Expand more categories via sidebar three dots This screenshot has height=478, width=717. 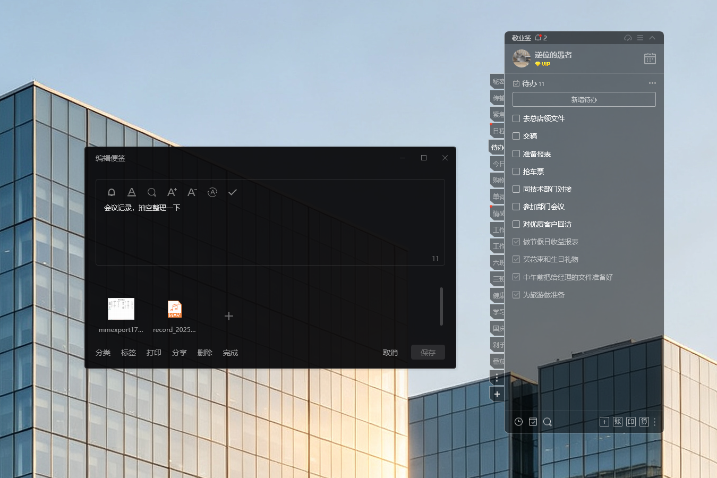click(497, 378)
